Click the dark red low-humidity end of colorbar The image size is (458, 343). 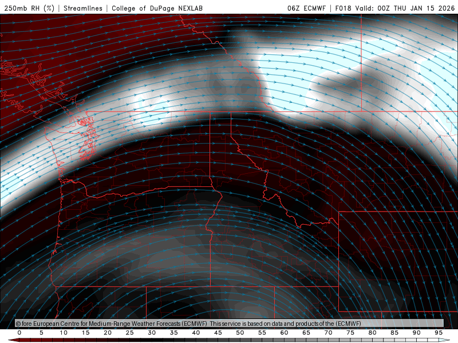click(x=13, y=340)
